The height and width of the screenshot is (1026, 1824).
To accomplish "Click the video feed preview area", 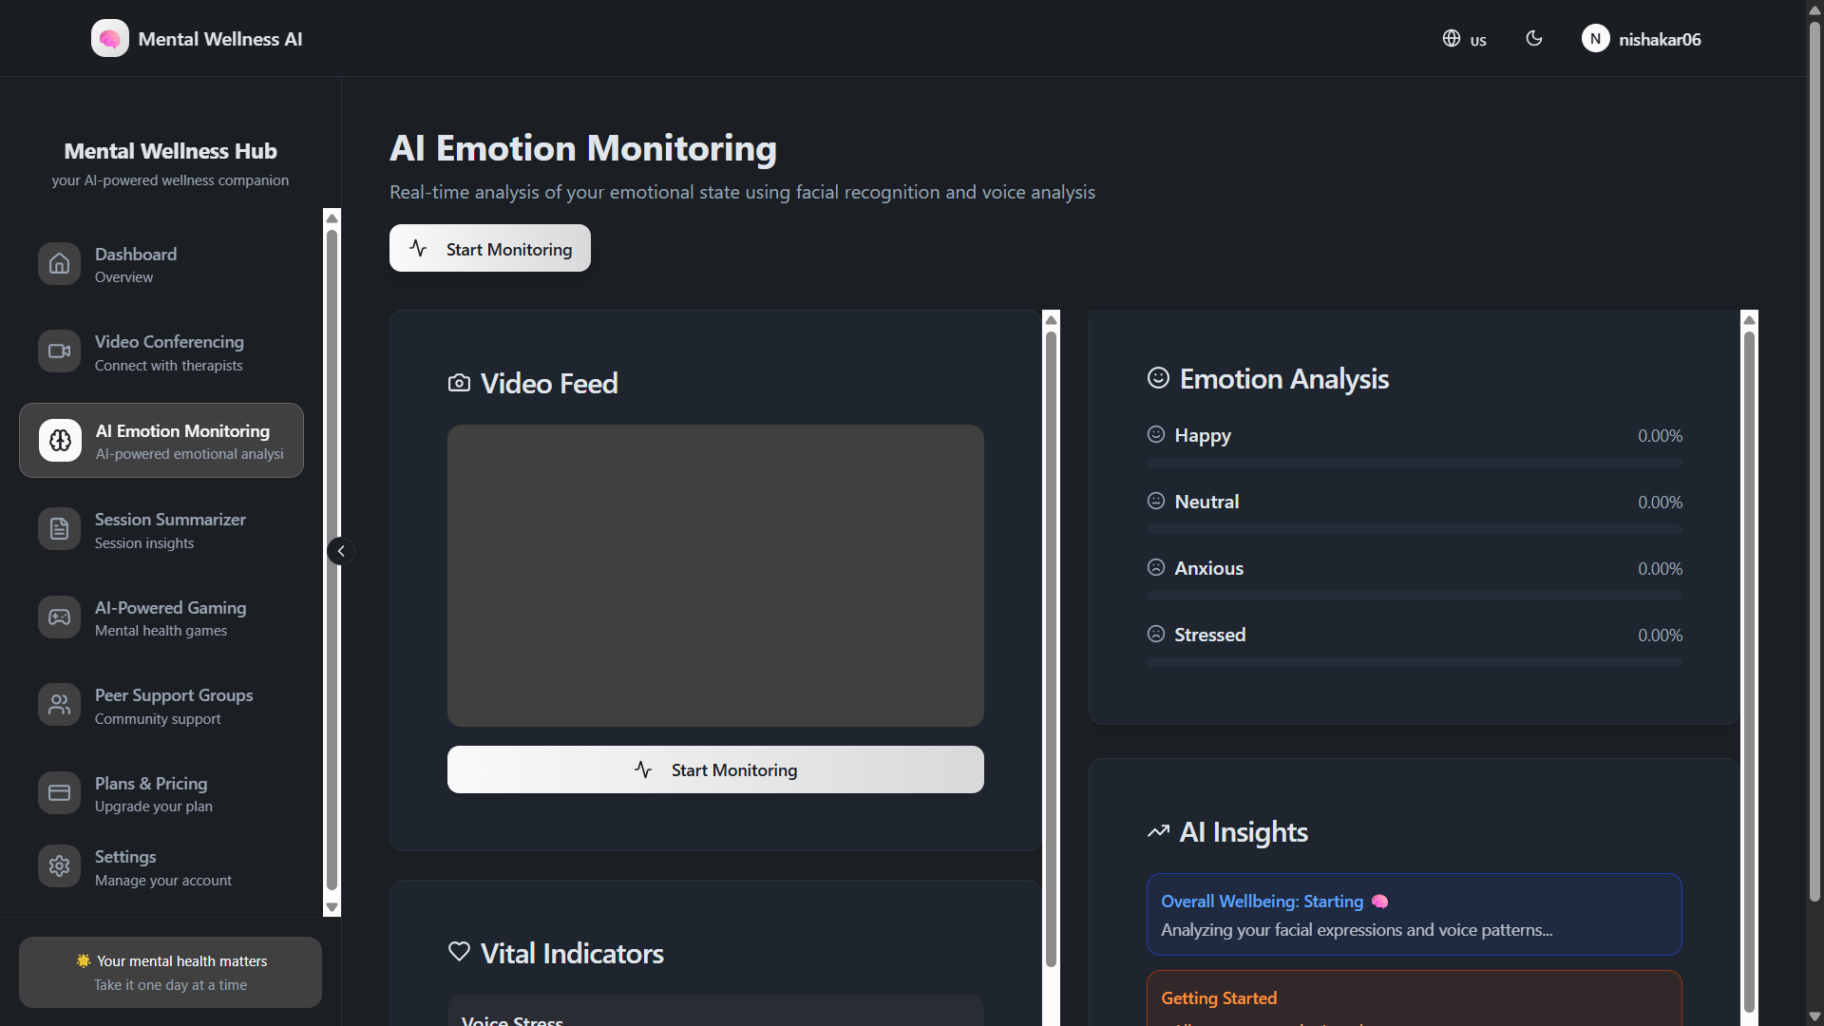I will click(715, 576).
